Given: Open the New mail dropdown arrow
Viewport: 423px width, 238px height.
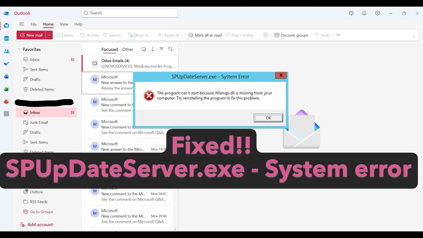Looking at the screenshot, I should click(49, 35).
